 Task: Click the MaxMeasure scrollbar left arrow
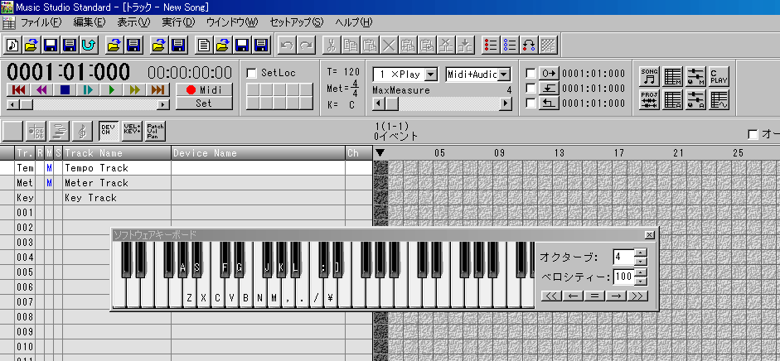click(x=379, y=103)
